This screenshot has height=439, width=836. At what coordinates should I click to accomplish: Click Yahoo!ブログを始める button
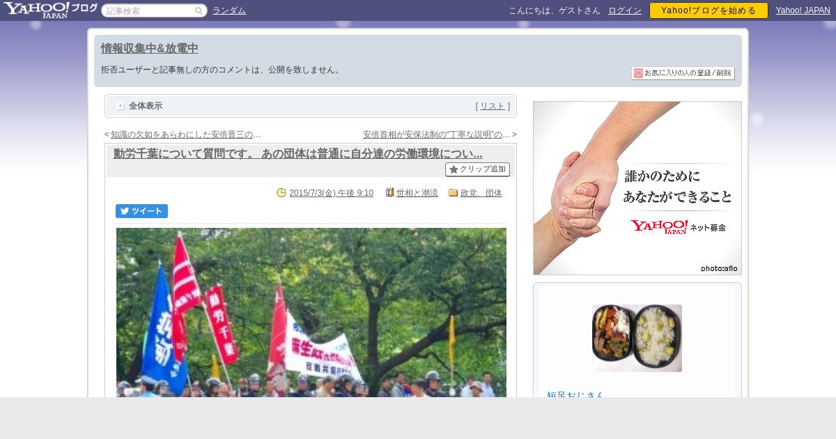click(709, 10)
